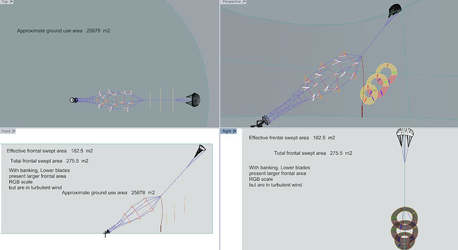Select ground use area text in Top view

click(63, 31)
